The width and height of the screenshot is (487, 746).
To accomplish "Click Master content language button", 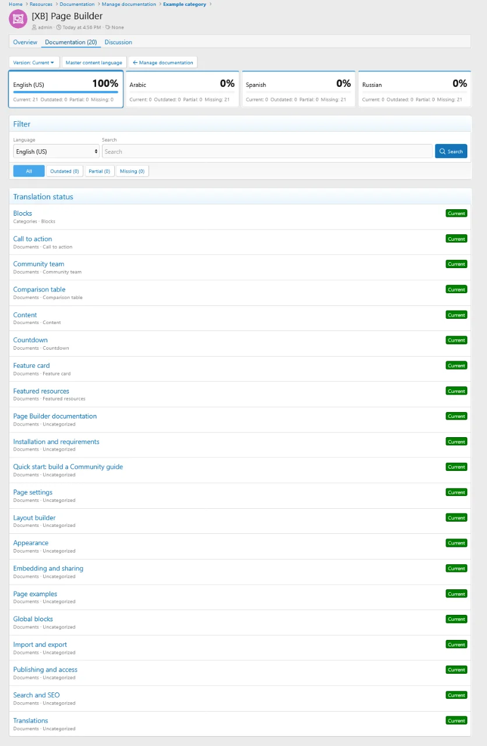I will point(94,62).
